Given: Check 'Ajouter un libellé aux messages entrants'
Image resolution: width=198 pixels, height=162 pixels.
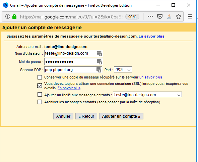Looking at the screenshot, I should pos(40,95).
